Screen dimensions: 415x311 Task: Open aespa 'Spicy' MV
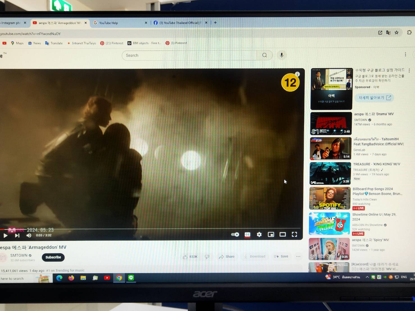[x=370, y=240]
